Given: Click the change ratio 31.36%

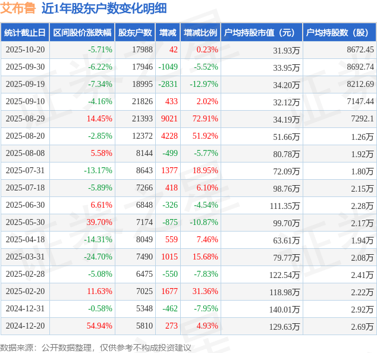Looking at the screenshot, I should click(205, 291).
